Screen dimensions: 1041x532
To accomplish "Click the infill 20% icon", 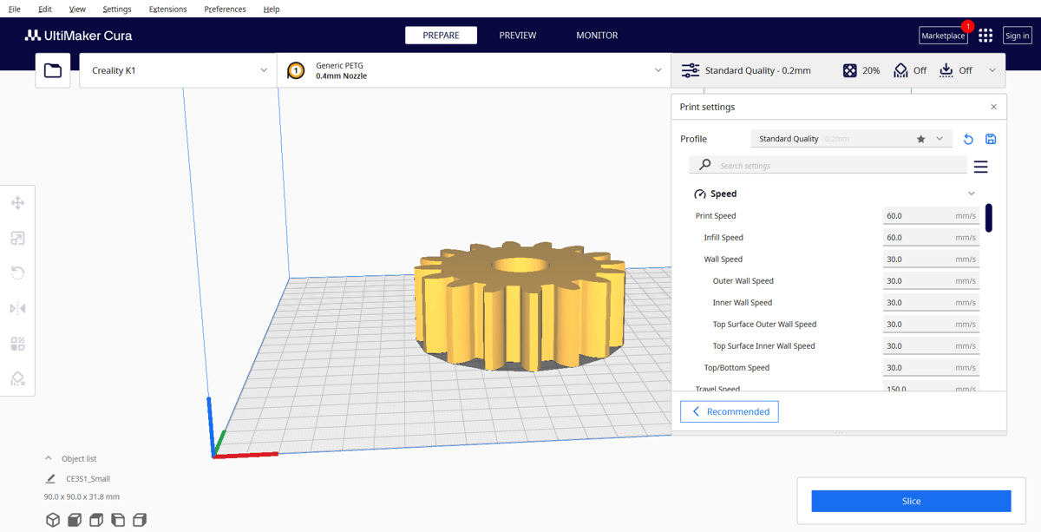I will tap(850, 70).
